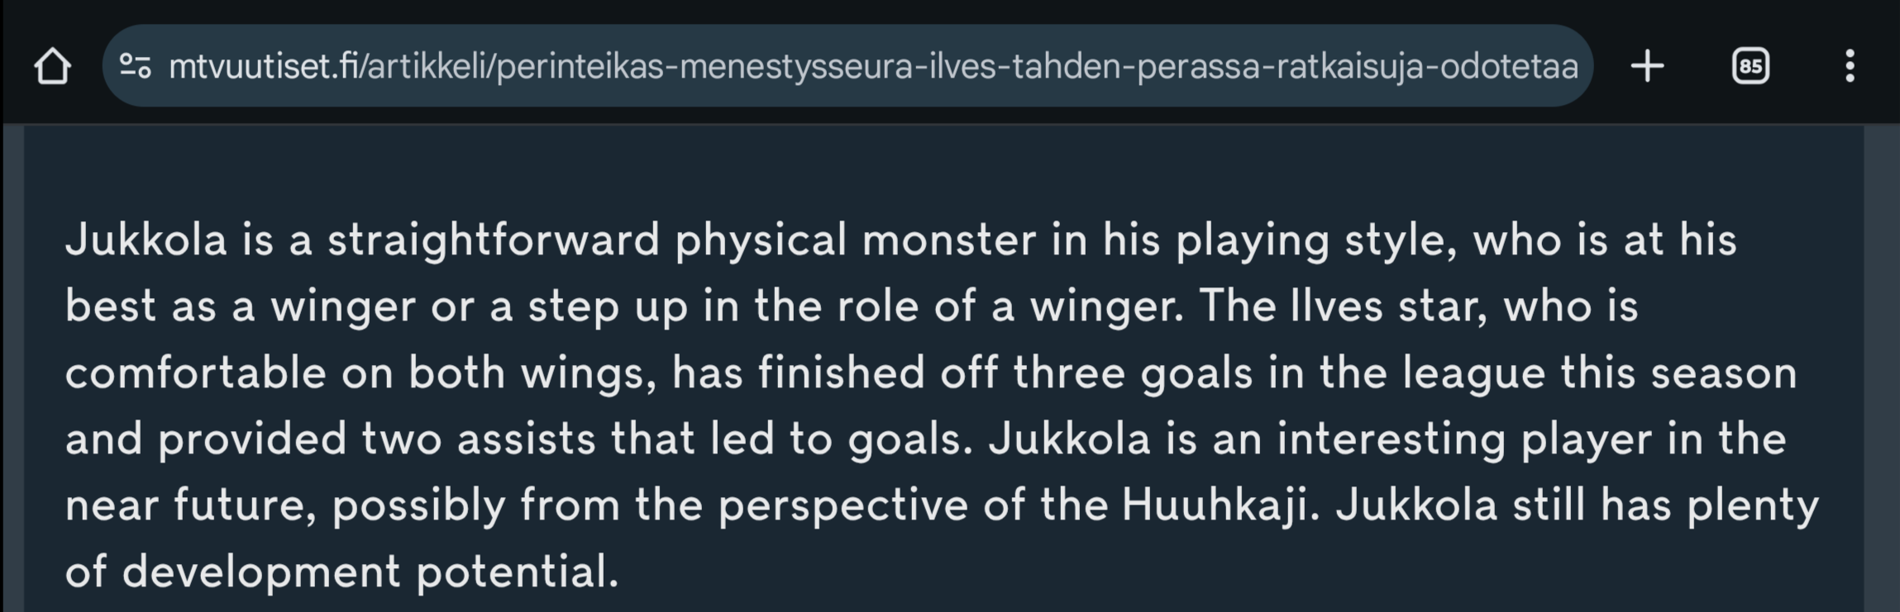Screen dimensions: 1900x612
Task: Open the browser home page icon
Action: 53,66
